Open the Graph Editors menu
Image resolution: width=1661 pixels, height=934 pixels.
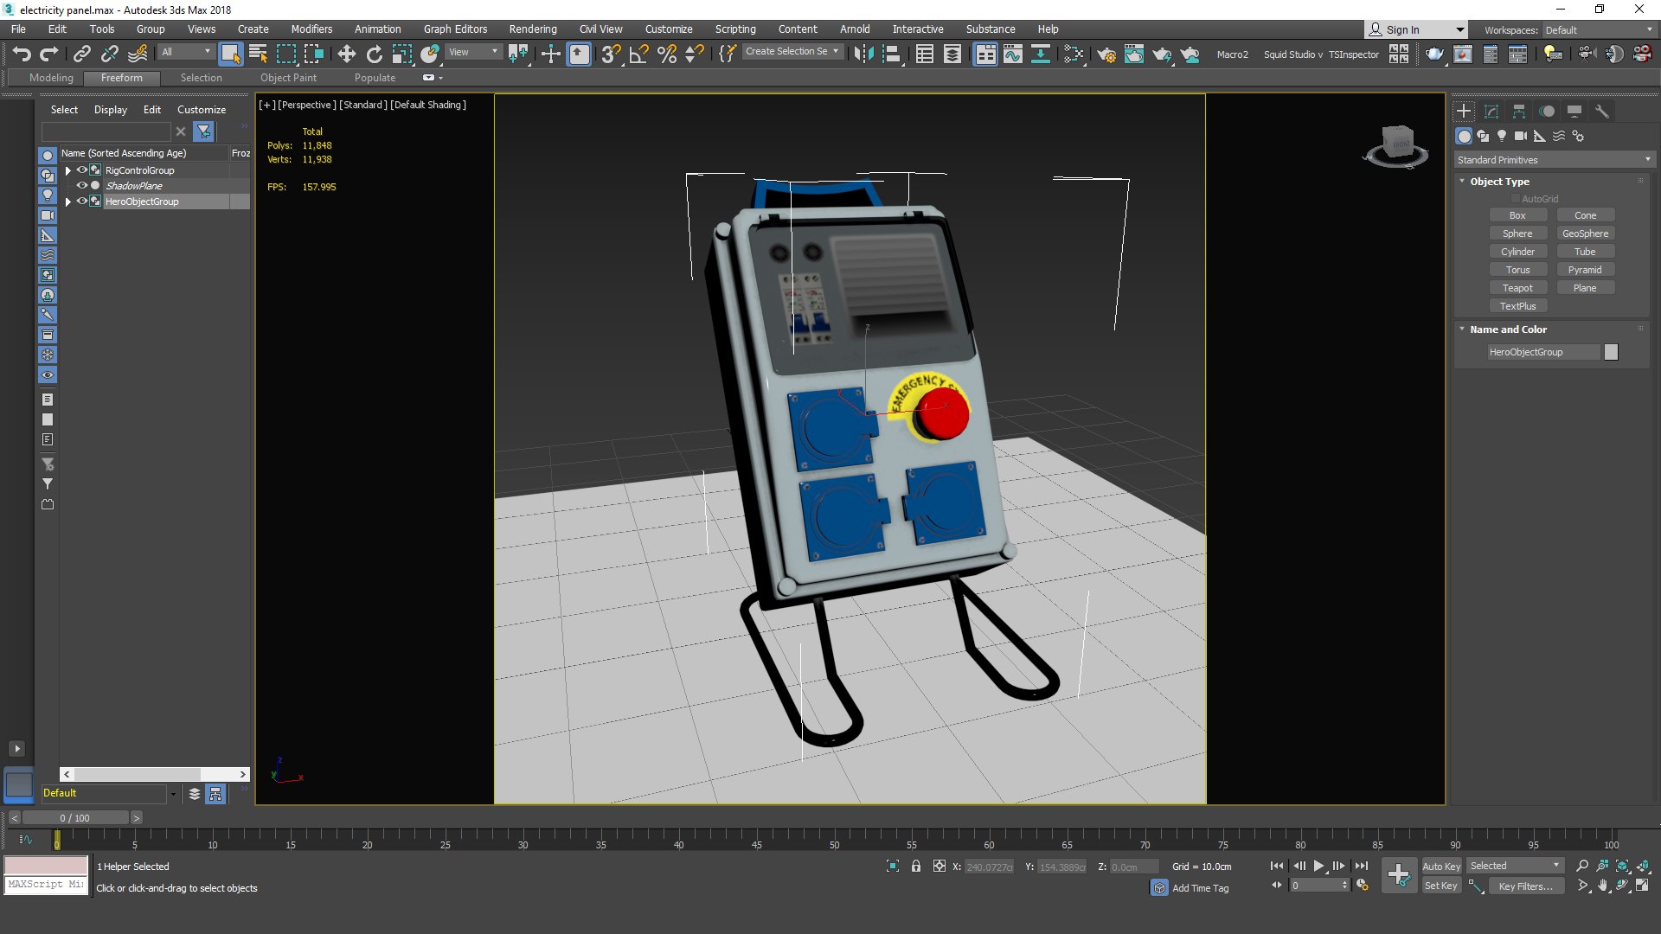[455, 29]
